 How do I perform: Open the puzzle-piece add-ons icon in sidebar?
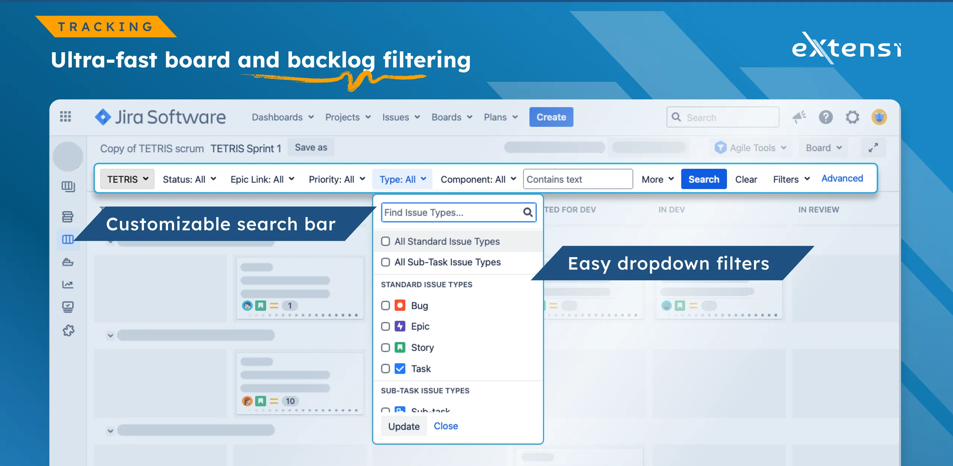(x=68, y=330)
